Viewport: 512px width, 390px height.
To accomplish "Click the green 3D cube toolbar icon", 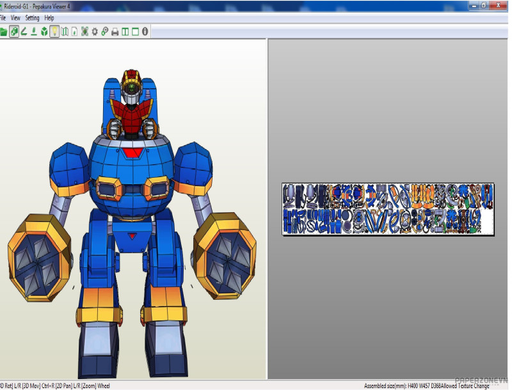I will pyautogui.click(x=44, y=31).
